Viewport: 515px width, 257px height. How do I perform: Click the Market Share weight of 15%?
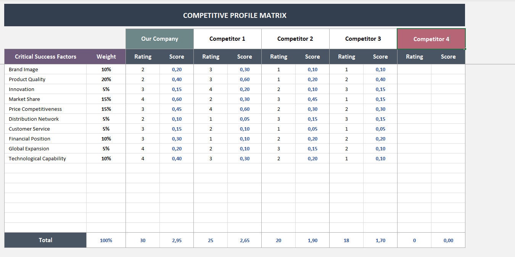106,99
